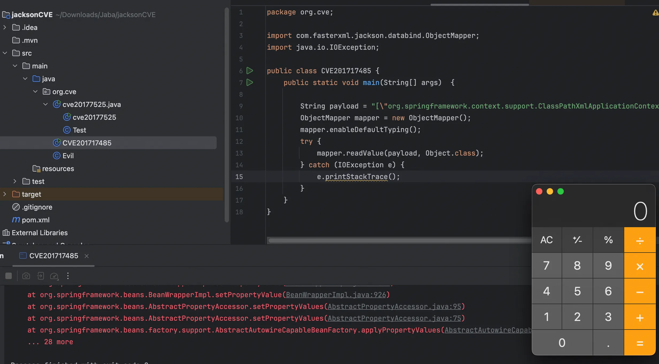Expand the .idea folder
Screen dimensions: 659x364
(x=5, y=27)
